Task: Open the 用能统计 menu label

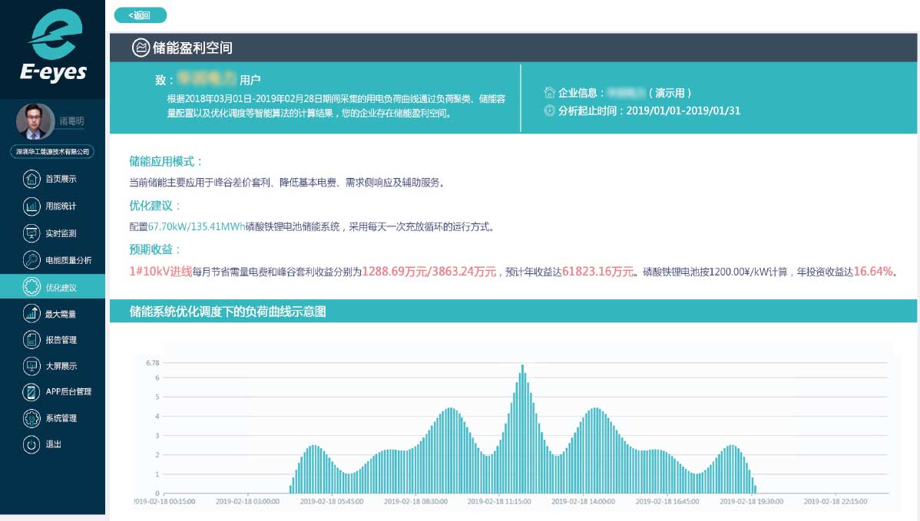Action: coord(61,206)
